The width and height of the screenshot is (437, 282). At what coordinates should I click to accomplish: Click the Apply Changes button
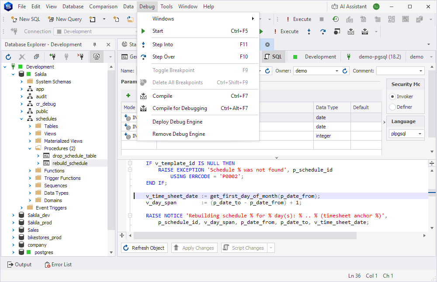click(x=194, y=248)
